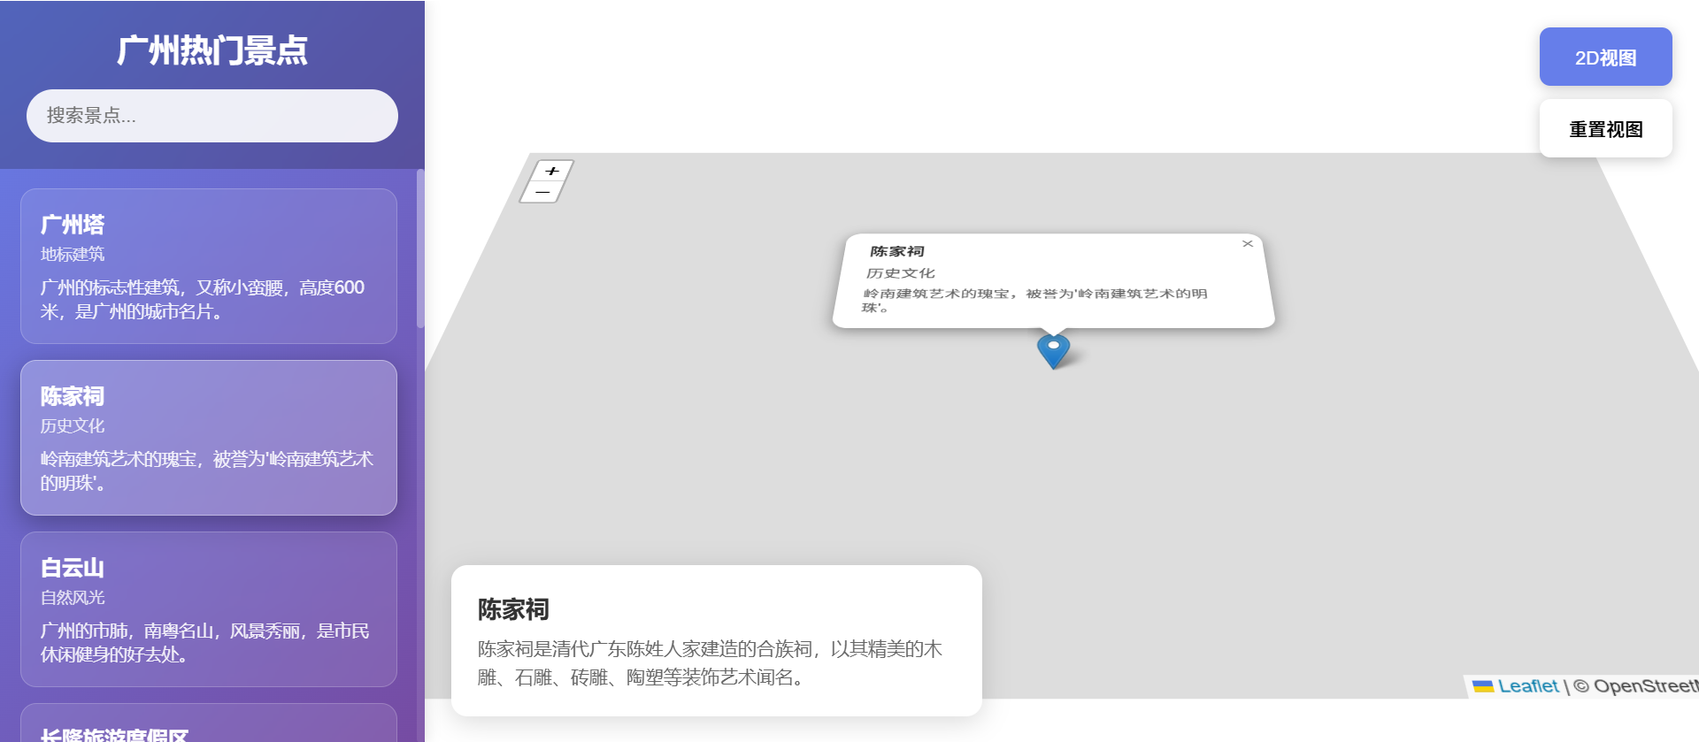The height and width of the screenshot is (742, 1699).
Task: Zoom in with the map plus button
Action: (x=553, y=171)
